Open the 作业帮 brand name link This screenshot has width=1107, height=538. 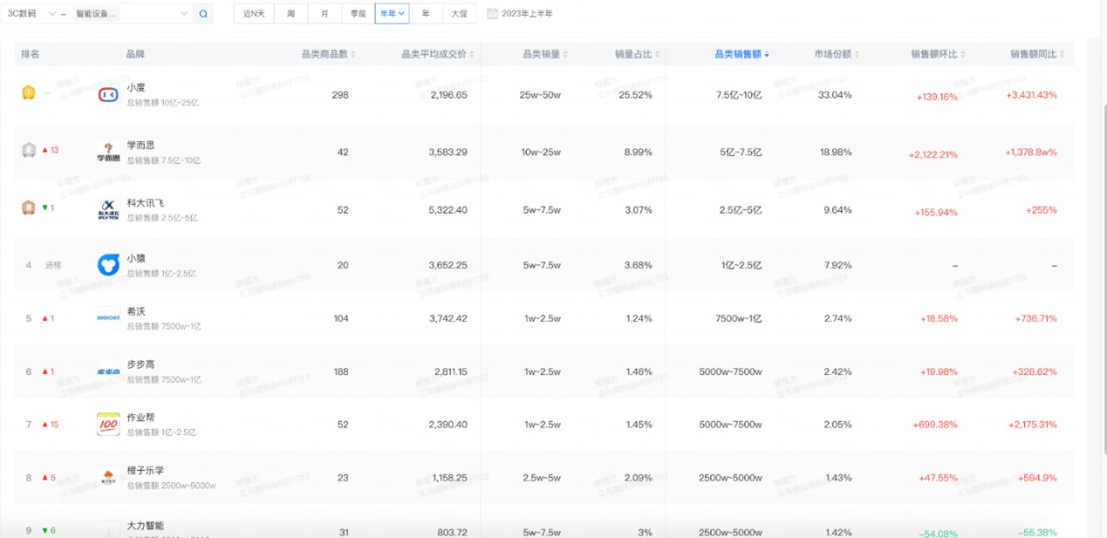[x=140, y=418]
